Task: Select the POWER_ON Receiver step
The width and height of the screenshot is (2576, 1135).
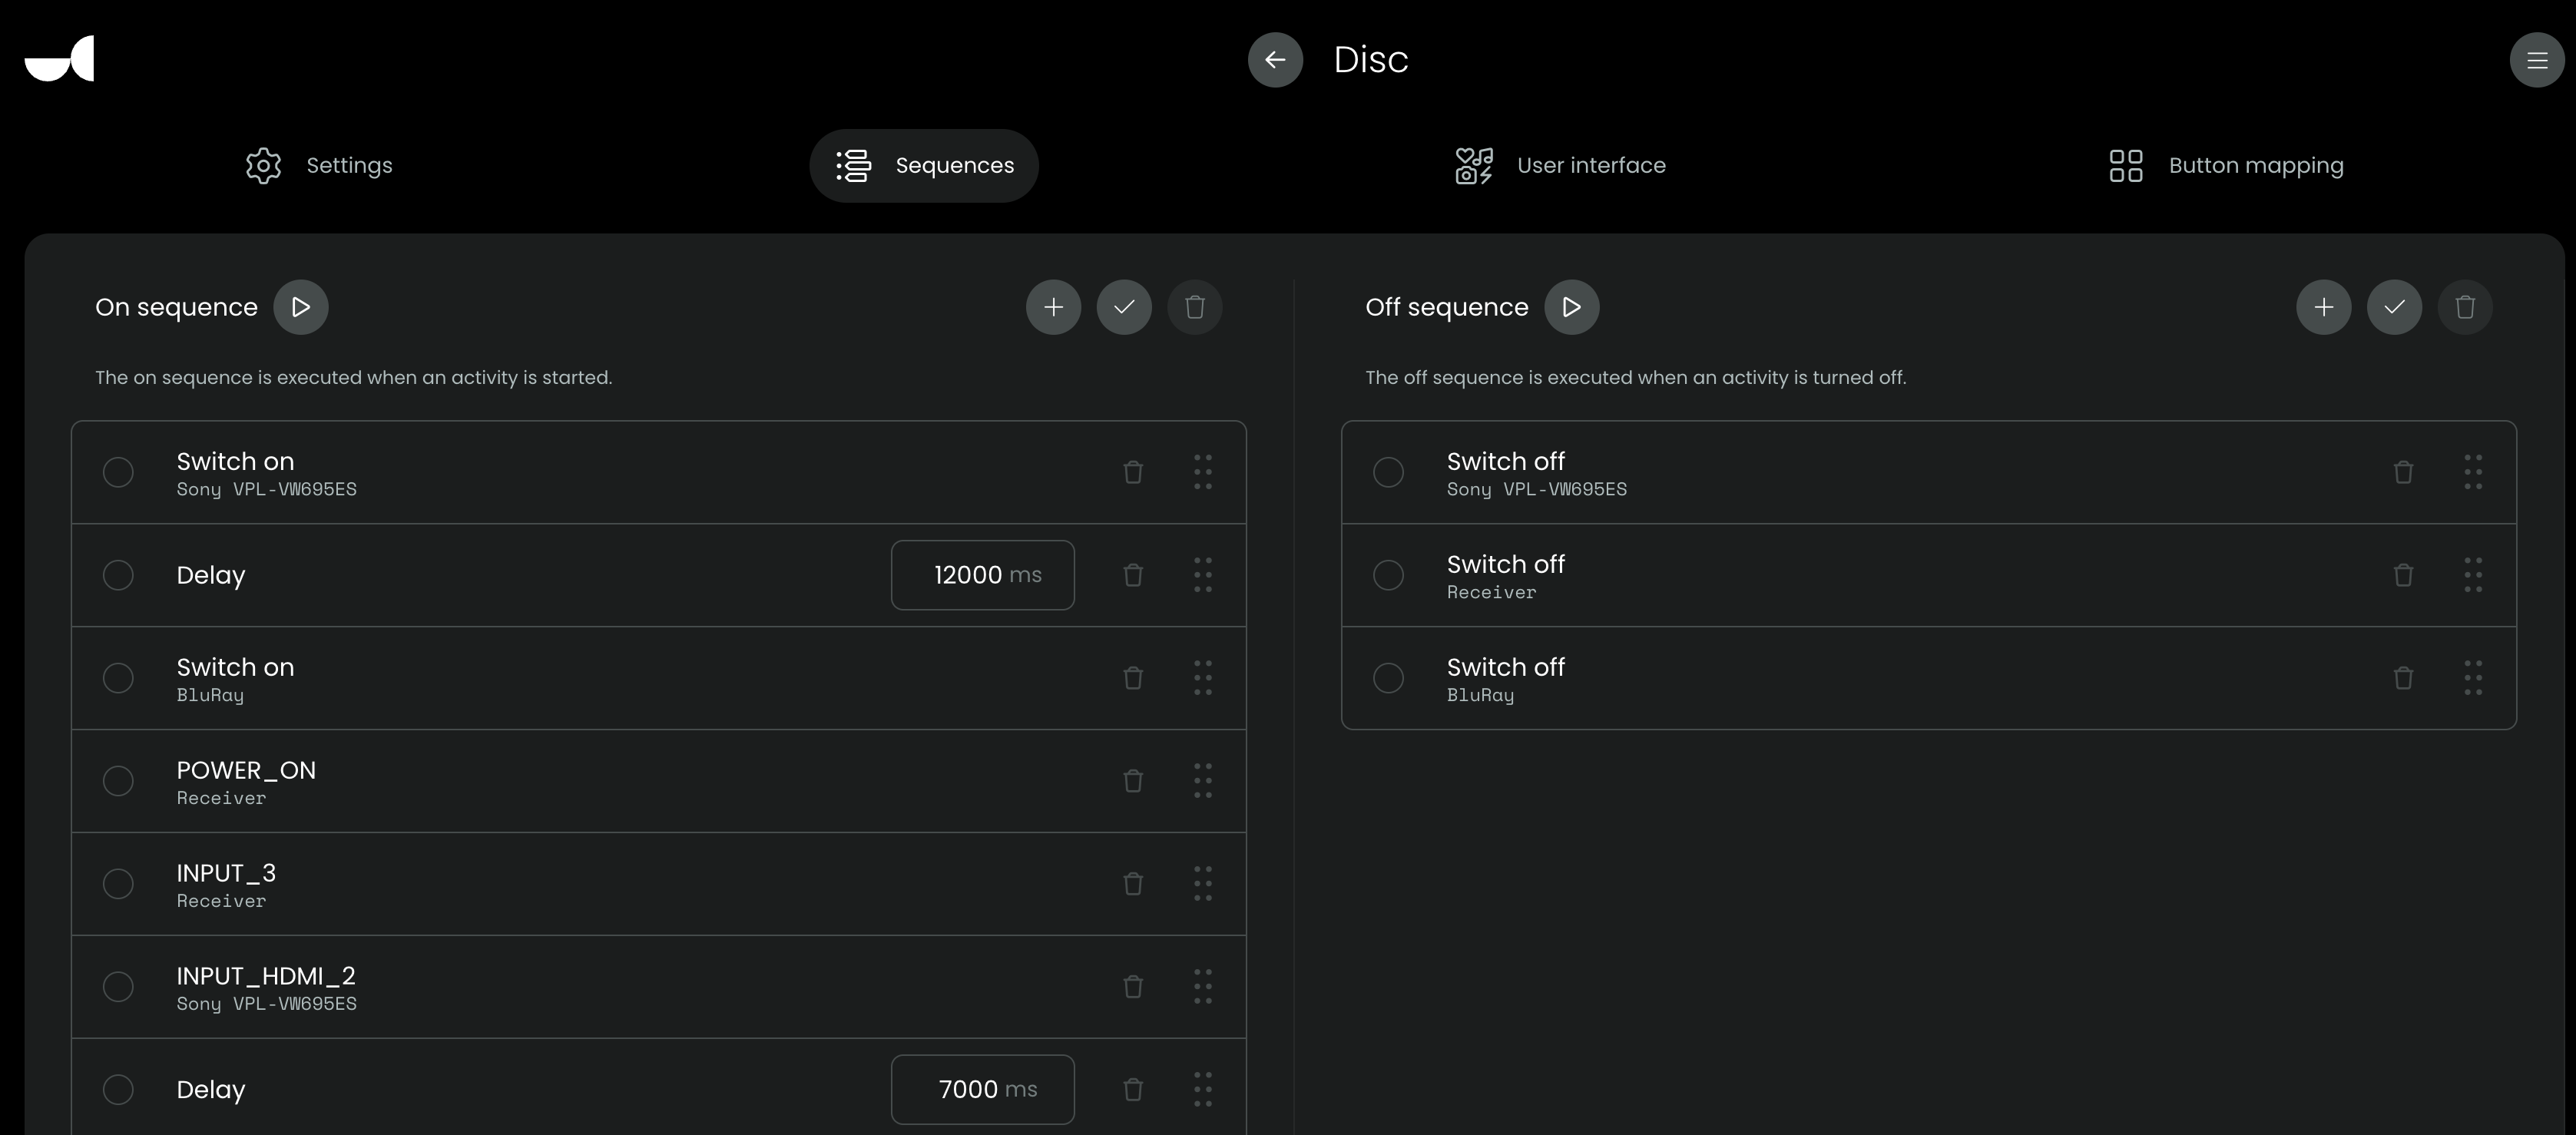Action: (118, 781)
